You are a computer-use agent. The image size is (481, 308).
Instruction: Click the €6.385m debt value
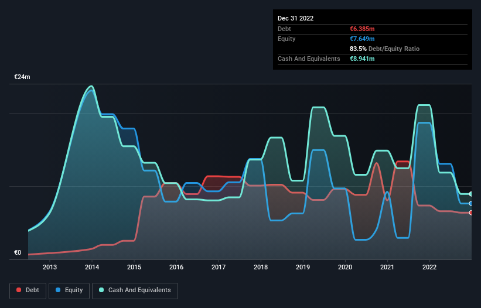click(362, 29)
